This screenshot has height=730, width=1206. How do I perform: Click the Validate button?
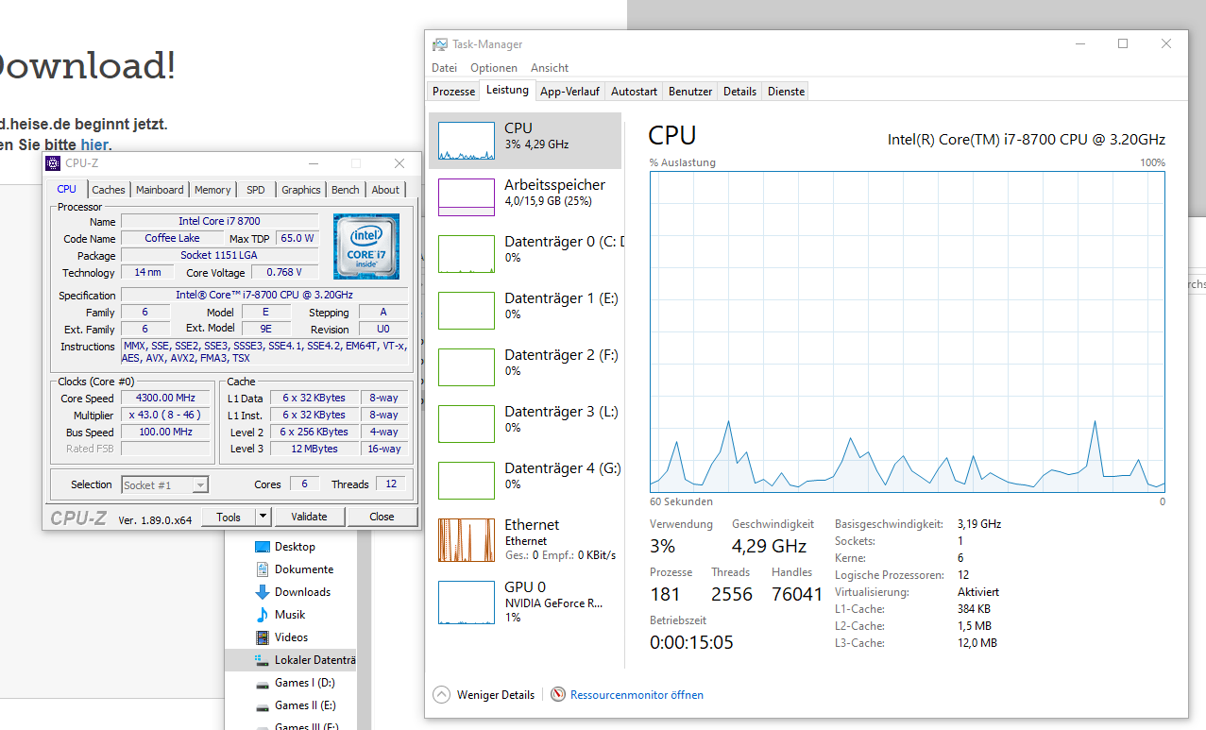[309, 517]
